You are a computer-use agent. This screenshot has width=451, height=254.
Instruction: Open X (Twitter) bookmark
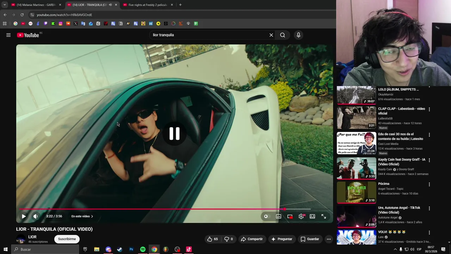click(75, 24)
